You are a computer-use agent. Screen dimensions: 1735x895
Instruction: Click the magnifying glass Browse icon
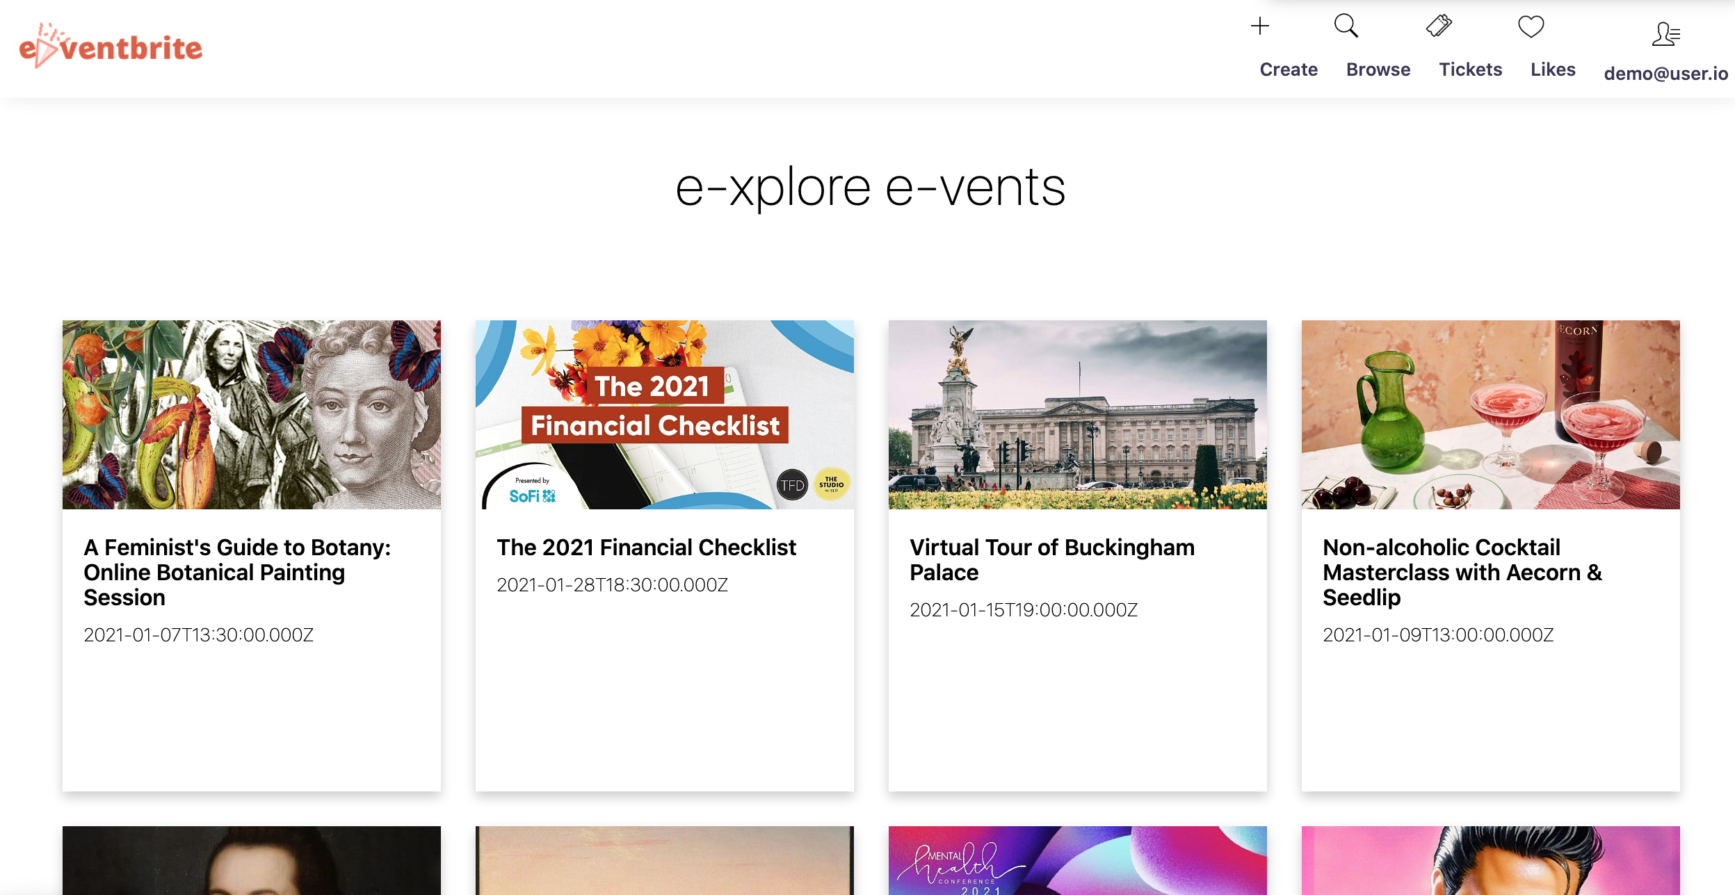[x=1346, y=26]
